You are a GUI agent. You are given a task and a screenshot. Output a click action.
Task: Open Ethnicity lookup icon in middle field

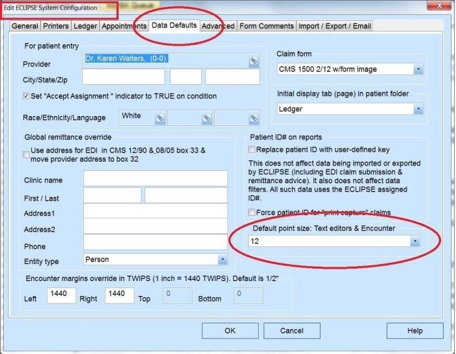click(207, 118)
